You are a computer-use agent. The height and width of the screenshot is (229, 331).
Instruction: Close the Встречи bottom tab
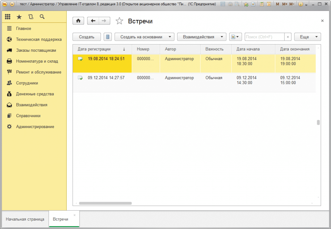(75, 215)
